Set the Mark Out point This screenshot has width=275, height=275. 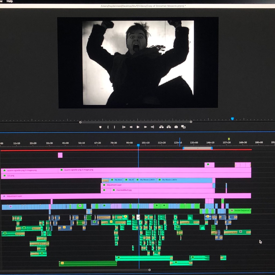[114, 127]
